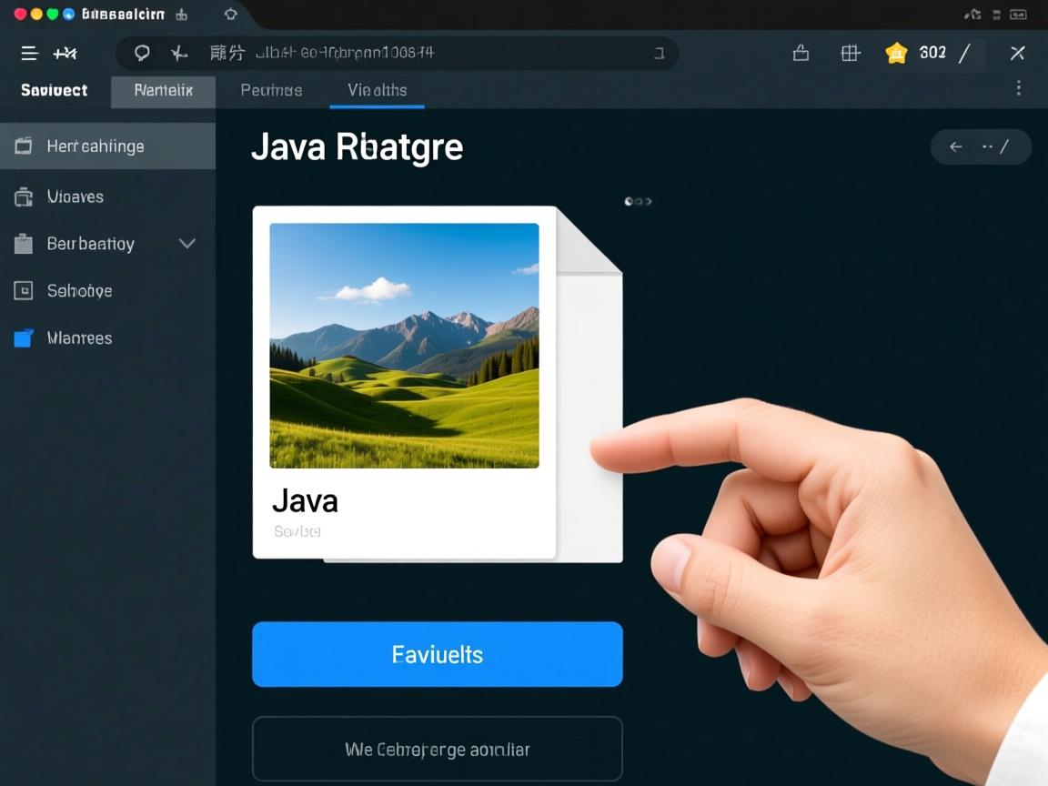Expand the Beurbaatioy sidebar section
The image size is (1048, 786).
pyautogui.click(x=186, y=244)
